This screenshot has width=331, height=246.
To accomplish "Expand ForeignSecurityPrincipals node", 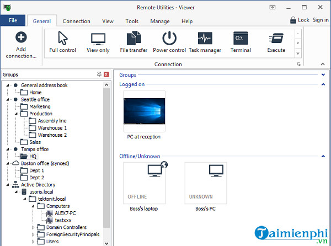I will click(x=33, y=234).
